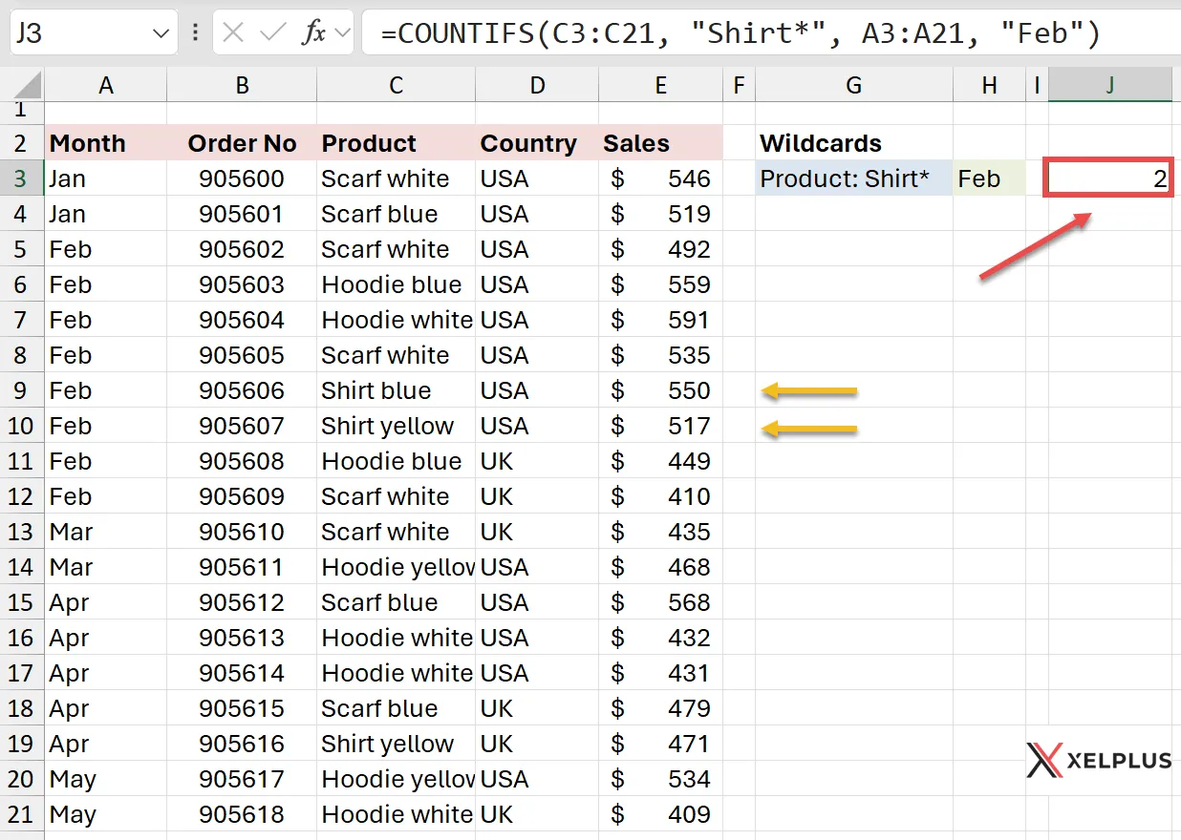This screenshot has height=840, width=1181.
Task: Select the column A header
Action: pos(105,85)
